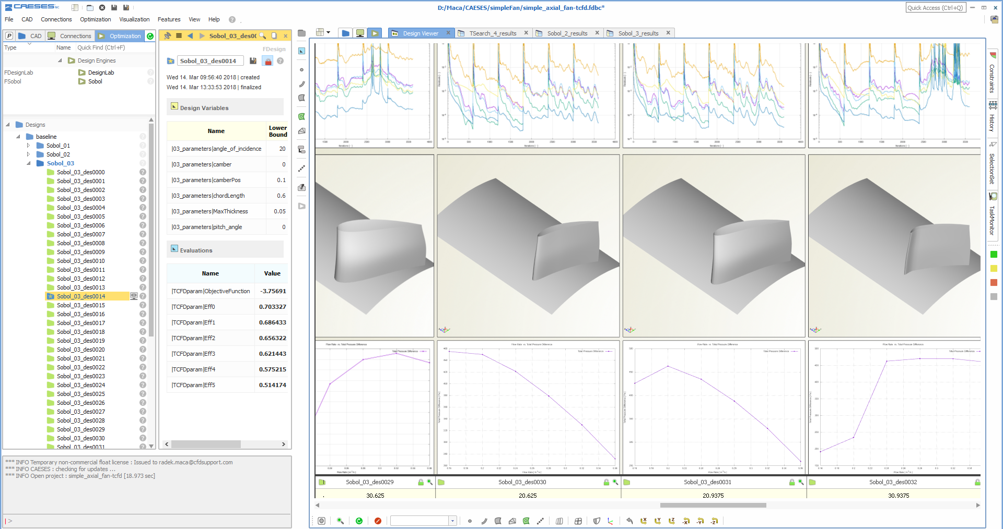Switch to the Sobol_2_results tab

(x=567, y=33)
